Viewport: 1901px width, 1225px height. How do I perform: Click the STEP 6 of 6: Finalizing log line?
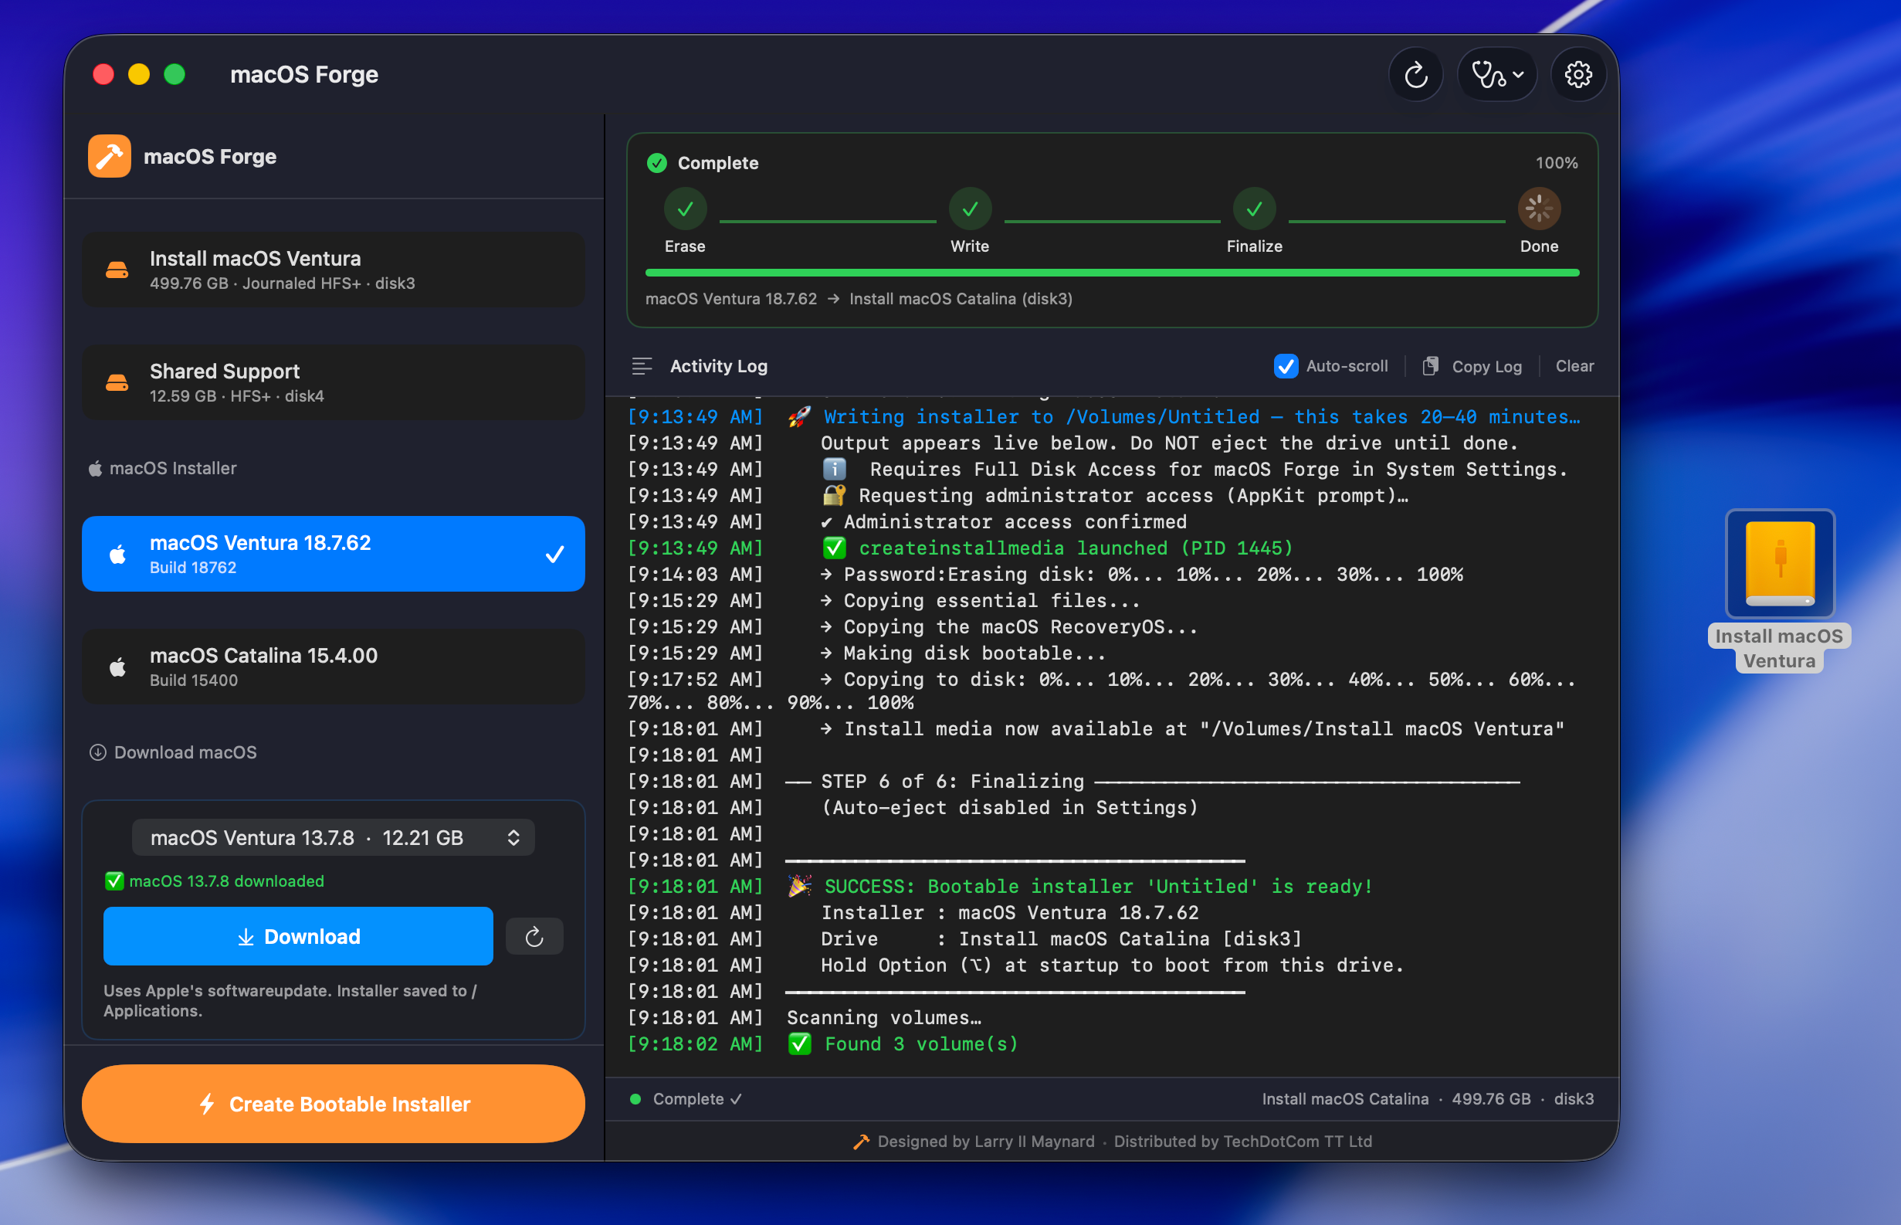(x=1073, y=781)
